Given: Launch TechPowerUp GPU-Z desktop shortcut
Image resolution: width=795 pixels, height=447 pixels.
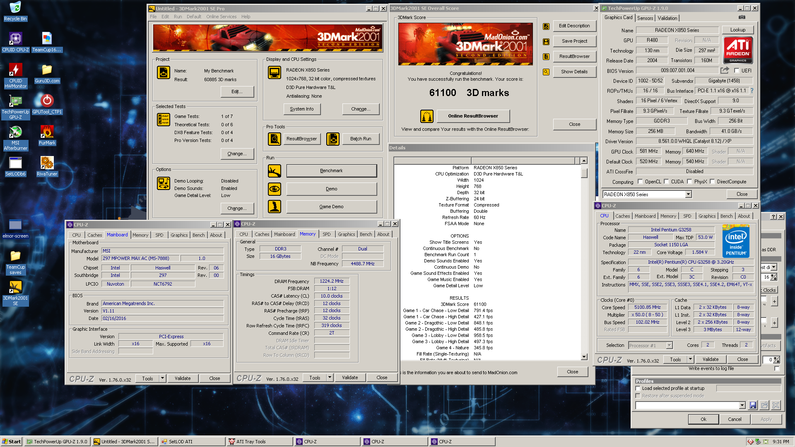Looking at the screenshot, I should tap(15, 107).
